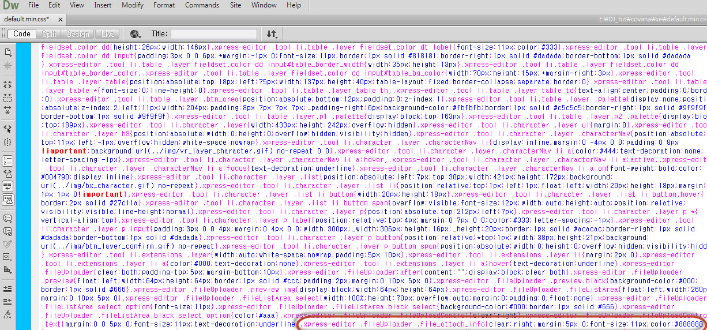Click Apply Comment icon
The width and height of the screenshot is (707, 330).
pyautogui.click(x=8, y=219)
